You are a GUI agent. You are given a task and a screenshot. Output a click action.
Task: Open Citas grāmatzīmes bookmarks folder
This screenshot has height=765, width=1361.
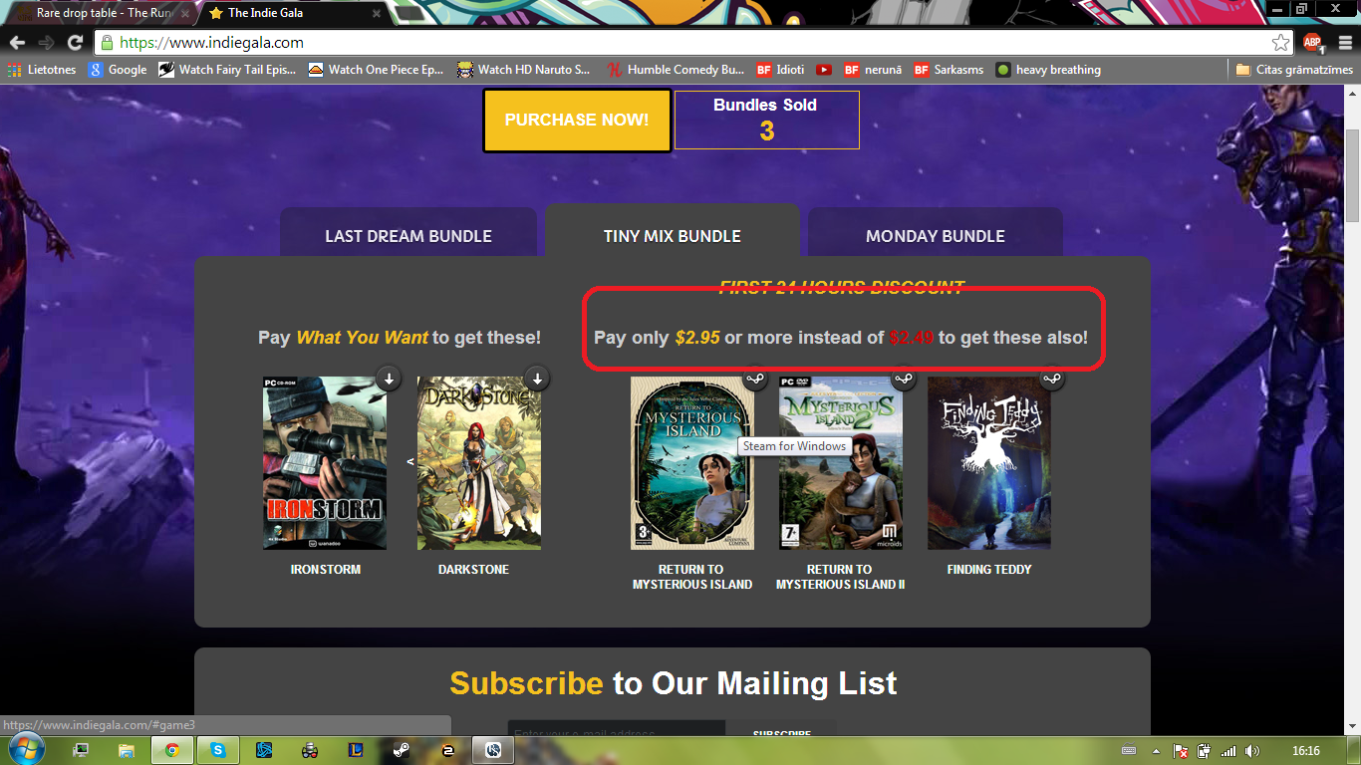[x=1294, y=70]
